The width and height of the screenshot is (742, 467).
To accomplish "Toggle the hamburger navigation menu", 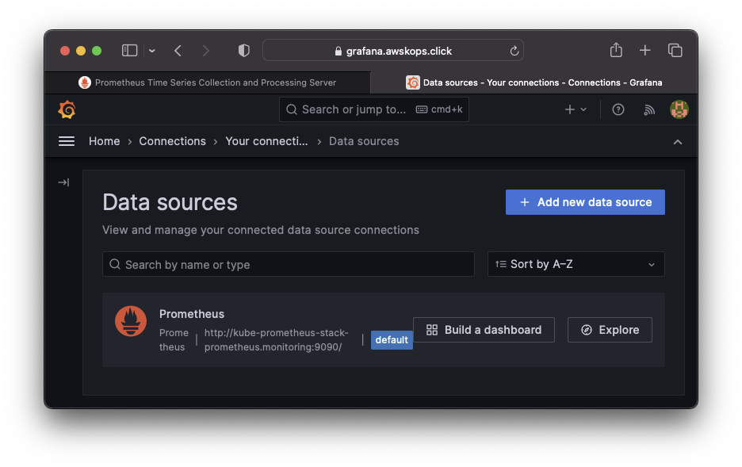I will [67, 141].
